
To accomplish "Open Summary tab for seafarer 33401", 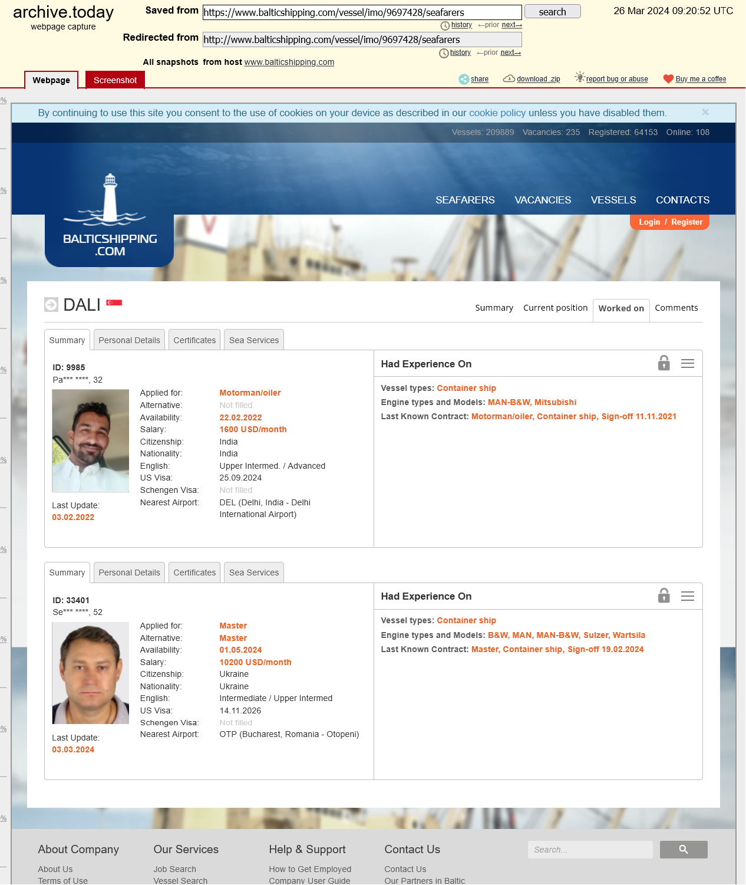I will 67,572.
